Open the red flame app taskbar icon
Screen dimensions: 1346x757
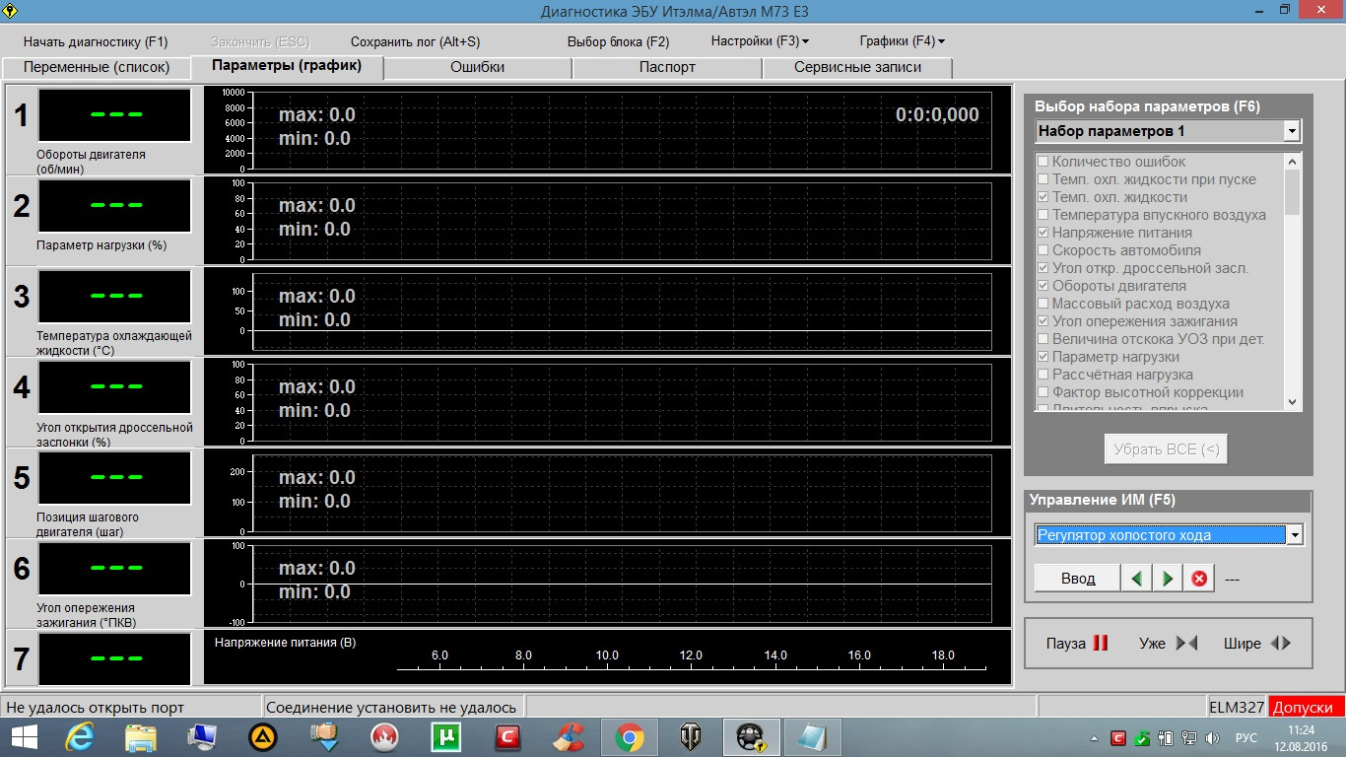[x=384, y=736]
